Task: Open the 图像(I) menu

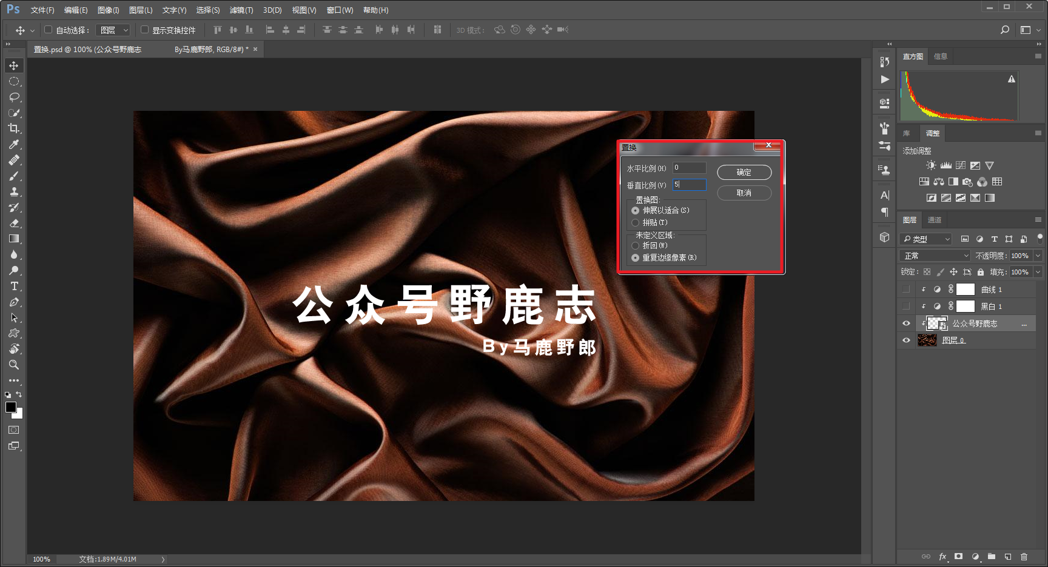Action: point(109,10)
